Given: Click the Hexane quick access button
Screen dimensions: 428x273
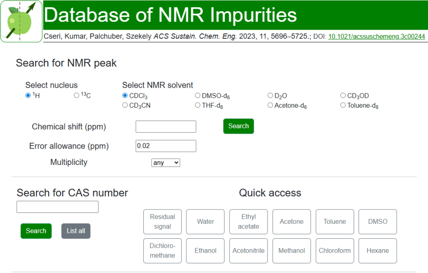Looking at the screenshot, I should (x=378, y=250).
